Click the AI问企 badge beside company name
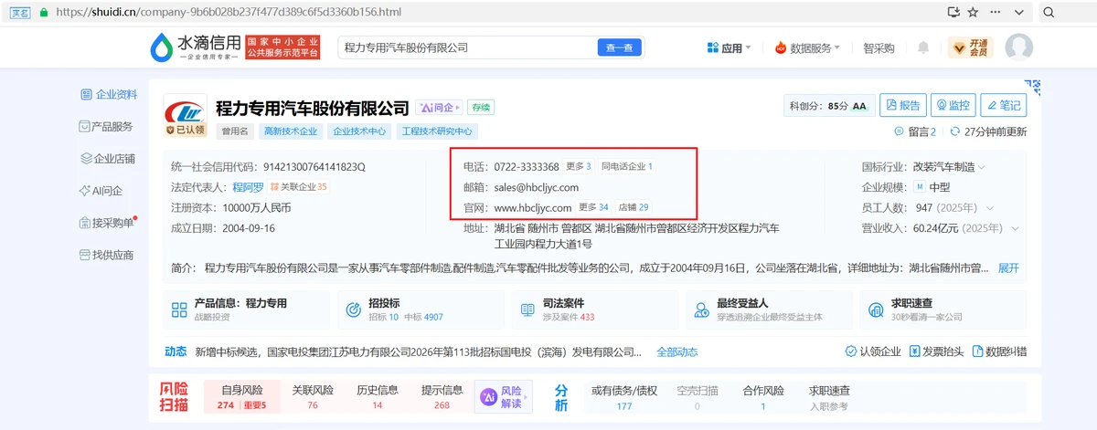This screenshot has width=1097, height=430. tap(440, 107)
